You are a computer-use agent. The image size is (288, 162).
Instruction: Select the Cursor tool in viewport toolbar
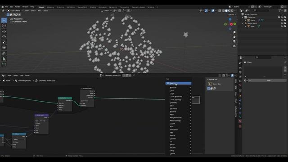click(x=4, y=26)
